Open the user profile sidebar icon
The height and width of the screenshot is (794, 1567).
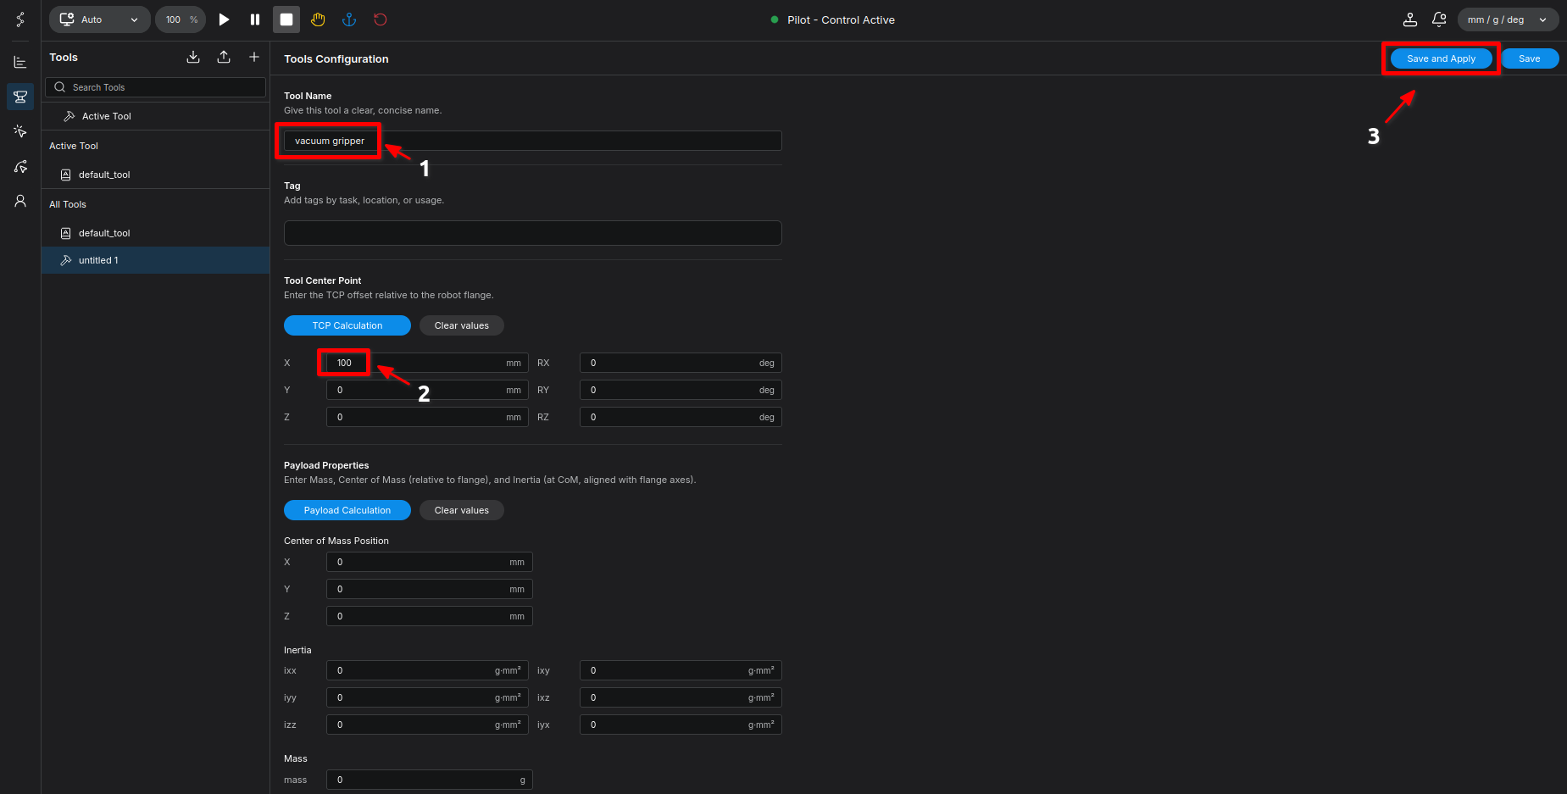(x=20, y=201)
